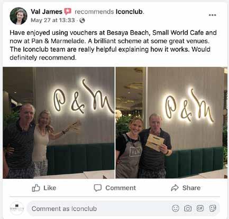The height and width of the screenshot is (219, 229).
Task: Open the three-dots post options menu
Action: pyautogui.click(x=212, y=15)
